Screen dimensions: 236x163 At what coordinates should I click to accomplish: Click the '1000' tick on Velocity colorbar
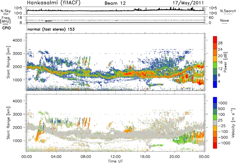pyautogui.click(x=222, y=103)
